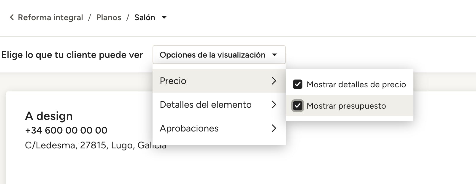The width and height of the screenshot is (476, 184).
Task: Expand the Detalles del elemento chevron arrow
Action: 274,104
